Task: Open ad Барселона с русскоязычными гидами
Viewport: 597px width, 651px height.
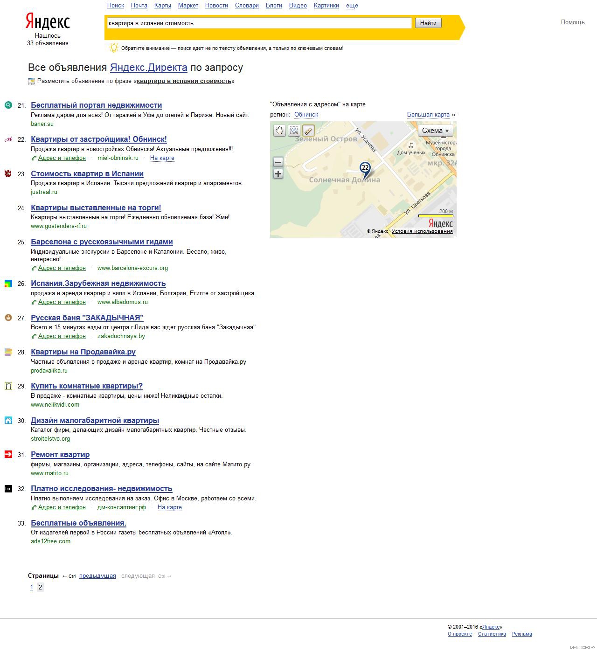Action: point(102,242)
